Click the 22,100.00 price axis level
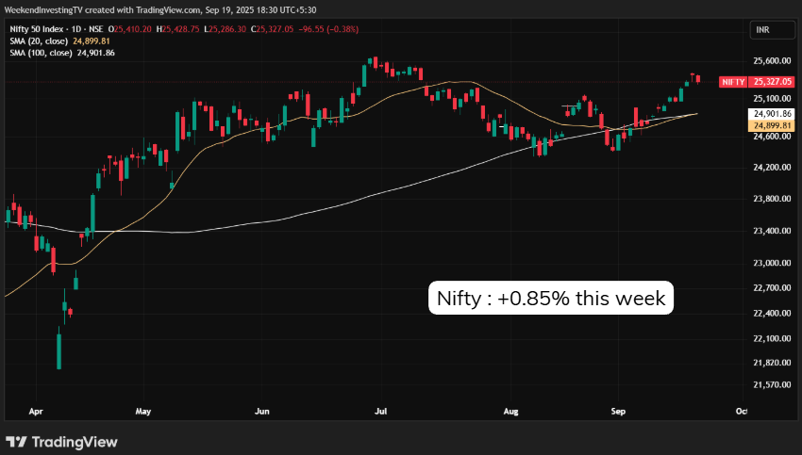 point(773,338)
